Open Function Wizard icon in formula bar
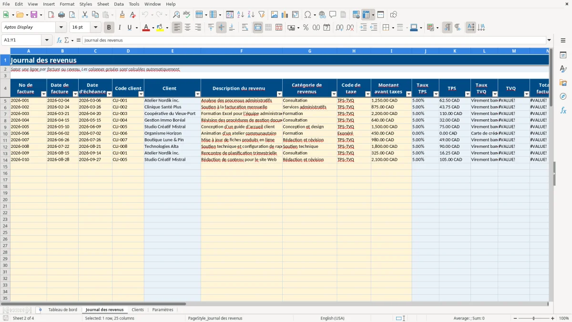Screen dimensions: 572x322 (59, 41)
